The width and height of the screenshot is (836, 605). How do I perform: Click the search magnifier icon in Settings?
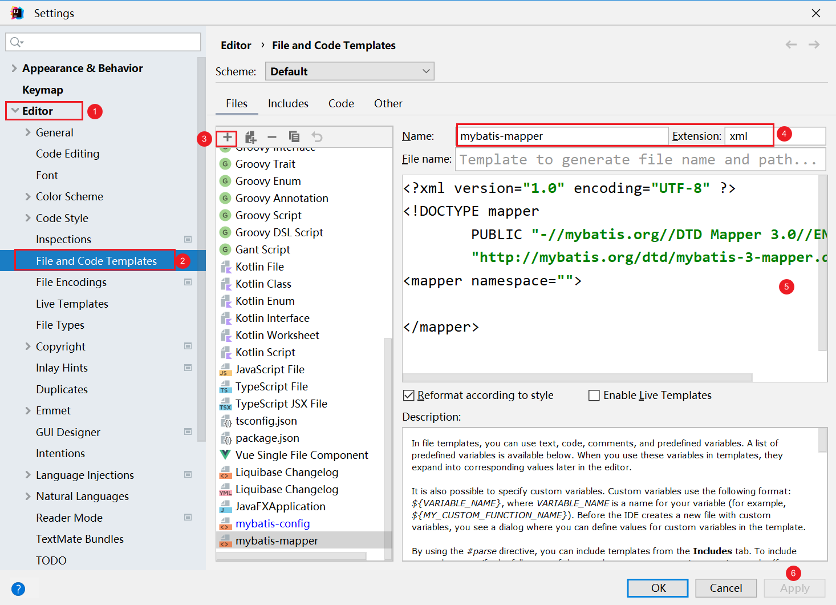click(17, 42)
